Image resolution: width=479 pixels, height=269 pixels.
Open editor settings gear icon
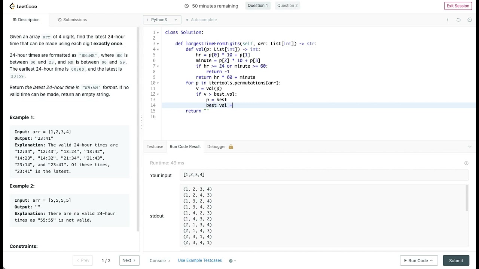(x=470, y=20)
